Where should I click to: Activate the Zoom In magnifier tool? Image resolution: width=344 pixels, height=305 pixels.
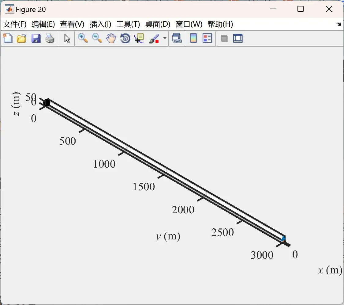click(83, 38)
